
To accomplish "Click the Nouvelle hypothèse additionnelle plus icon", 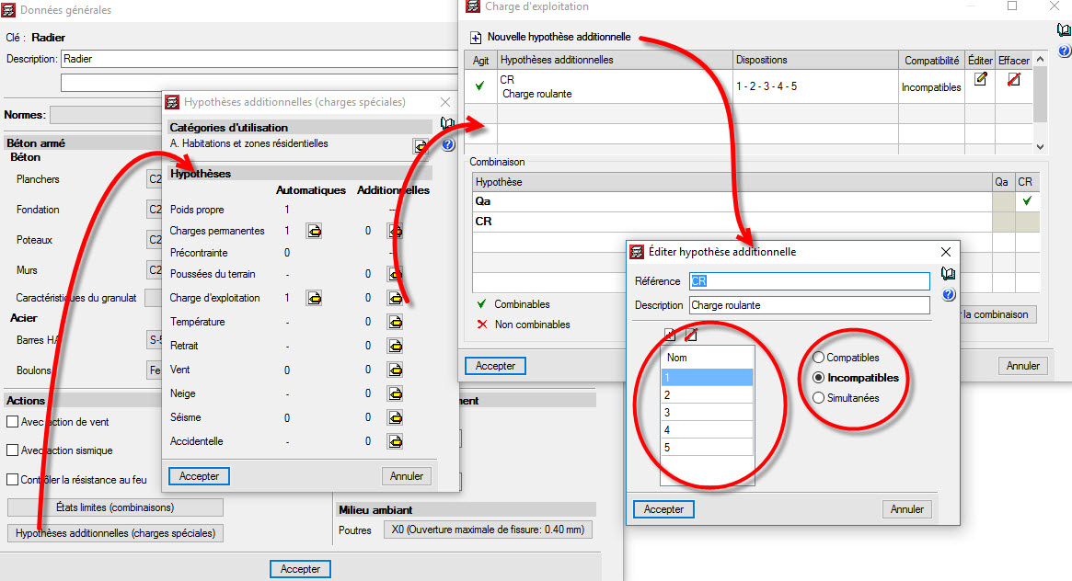I will [x=476, y=38].
